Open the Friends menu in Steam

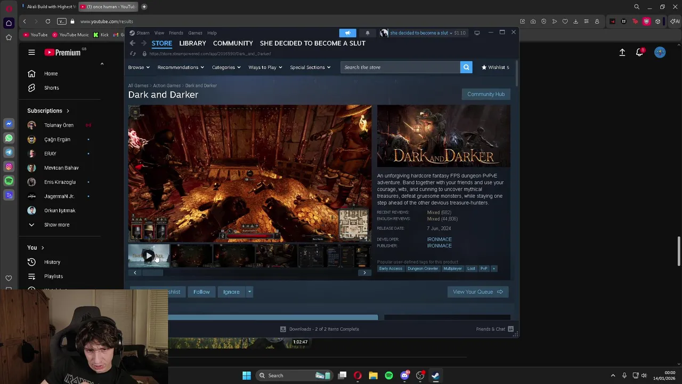[x=176, y=33]
